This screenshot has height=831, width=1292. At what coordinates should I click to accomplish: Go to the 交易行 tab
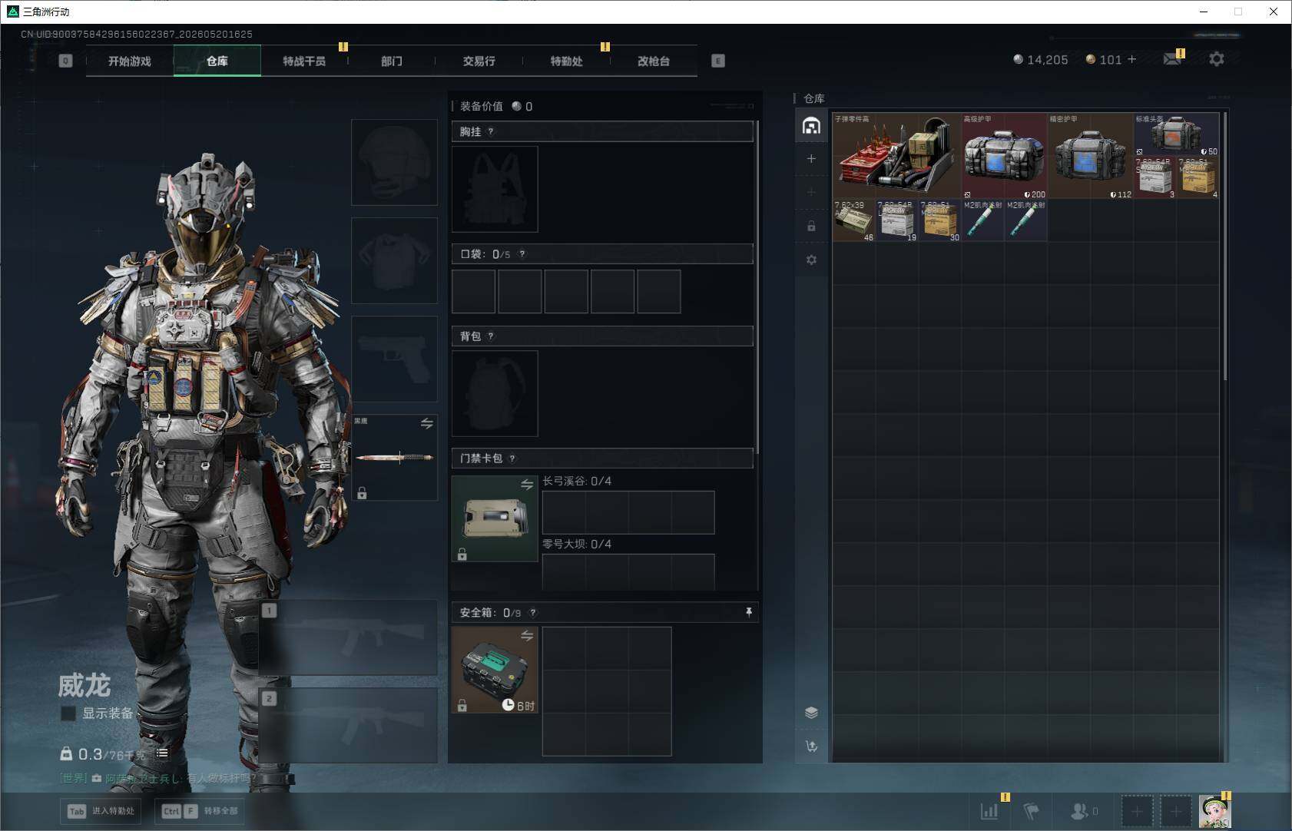pyautogui.click(x=479, y=61)
